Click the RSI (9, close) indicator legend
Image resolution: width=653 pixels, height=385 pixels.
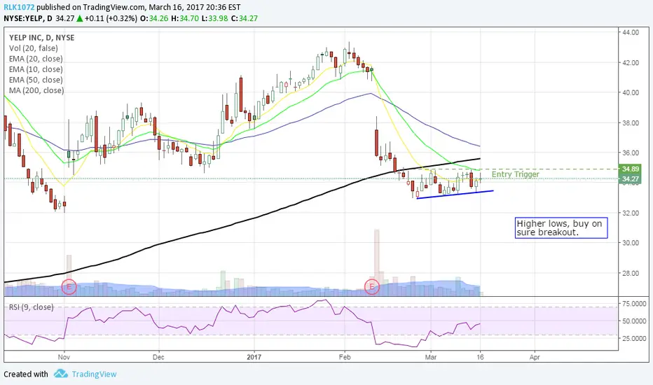[x=32, y=307]
